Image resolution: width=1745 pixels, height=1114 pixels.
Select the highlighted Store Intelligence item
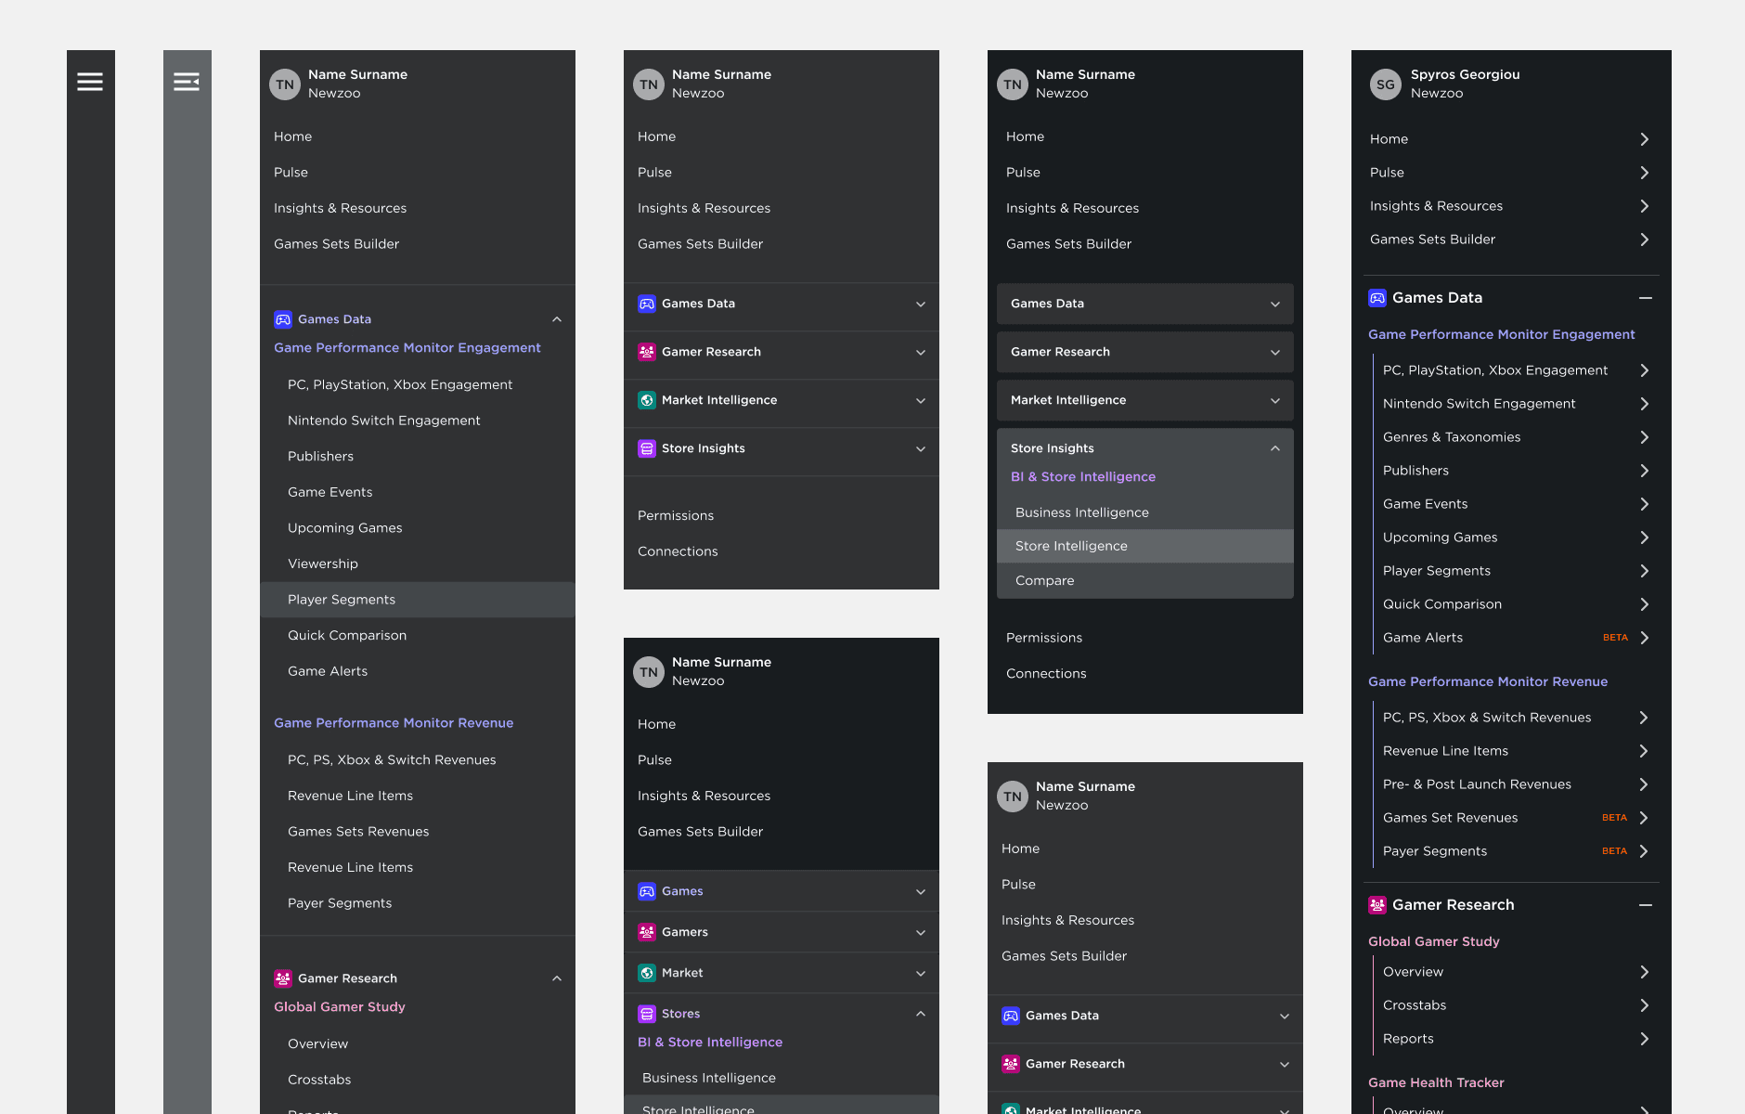[1071, 546]
